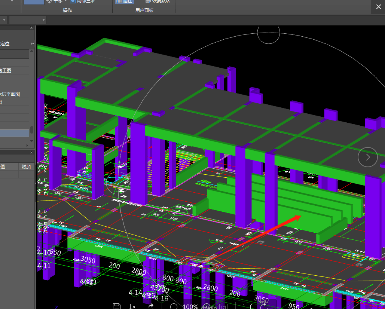
Task: Click the 定位 locate button
Action: click(4, 44)
